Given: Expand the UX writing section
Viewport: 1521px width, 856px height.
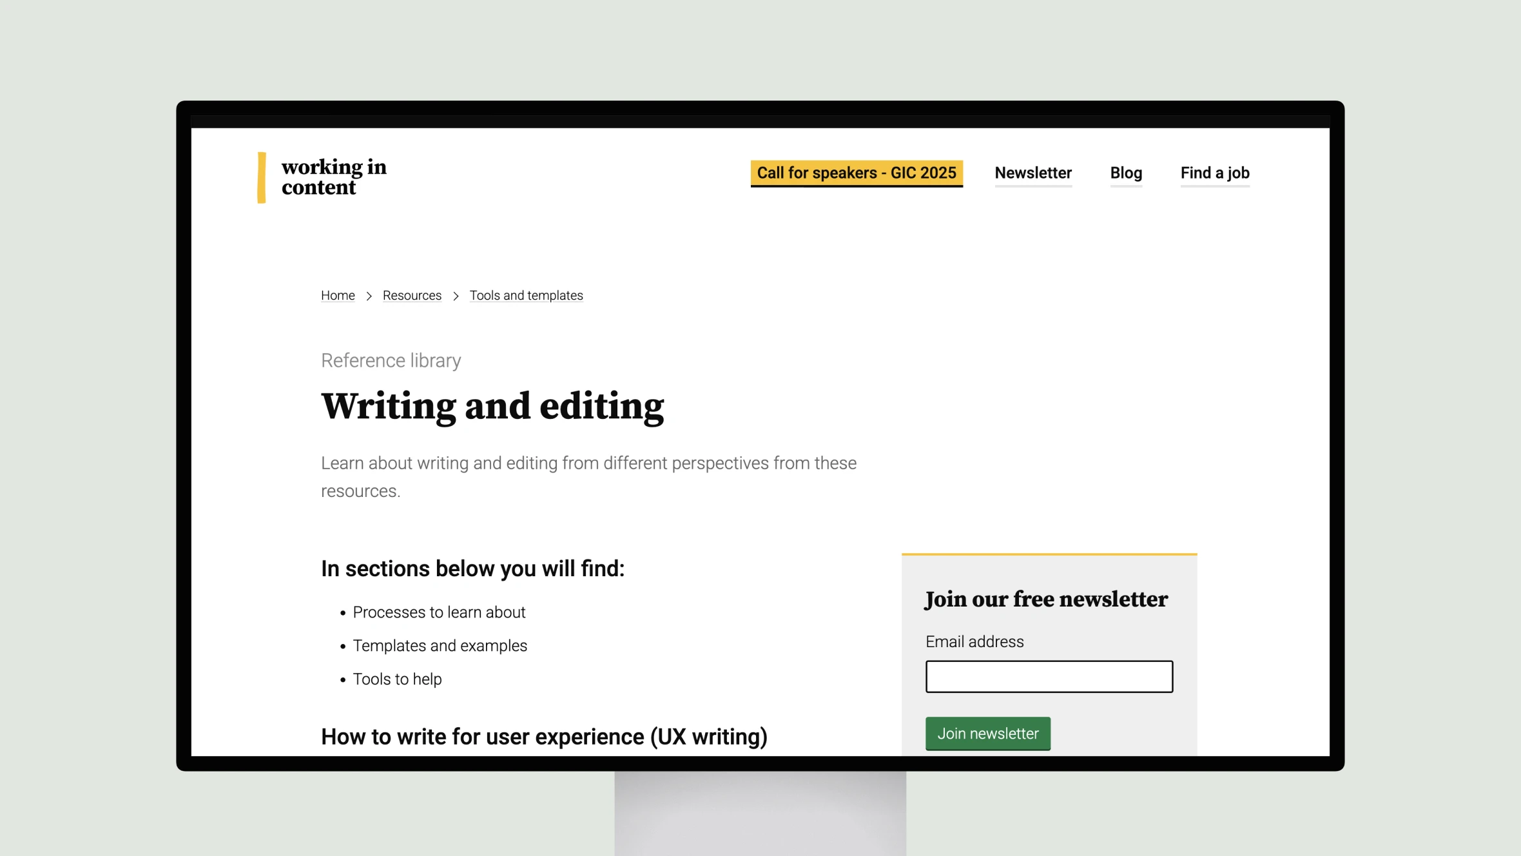Looking at the screenshot, I should coord(544,735).
